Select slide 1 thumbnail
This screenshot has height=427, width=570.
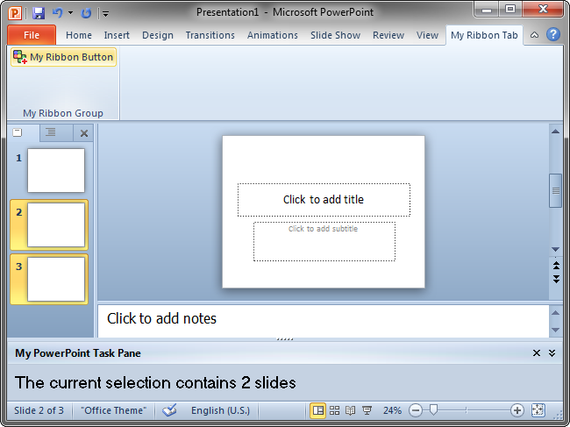tap(56, 170)
